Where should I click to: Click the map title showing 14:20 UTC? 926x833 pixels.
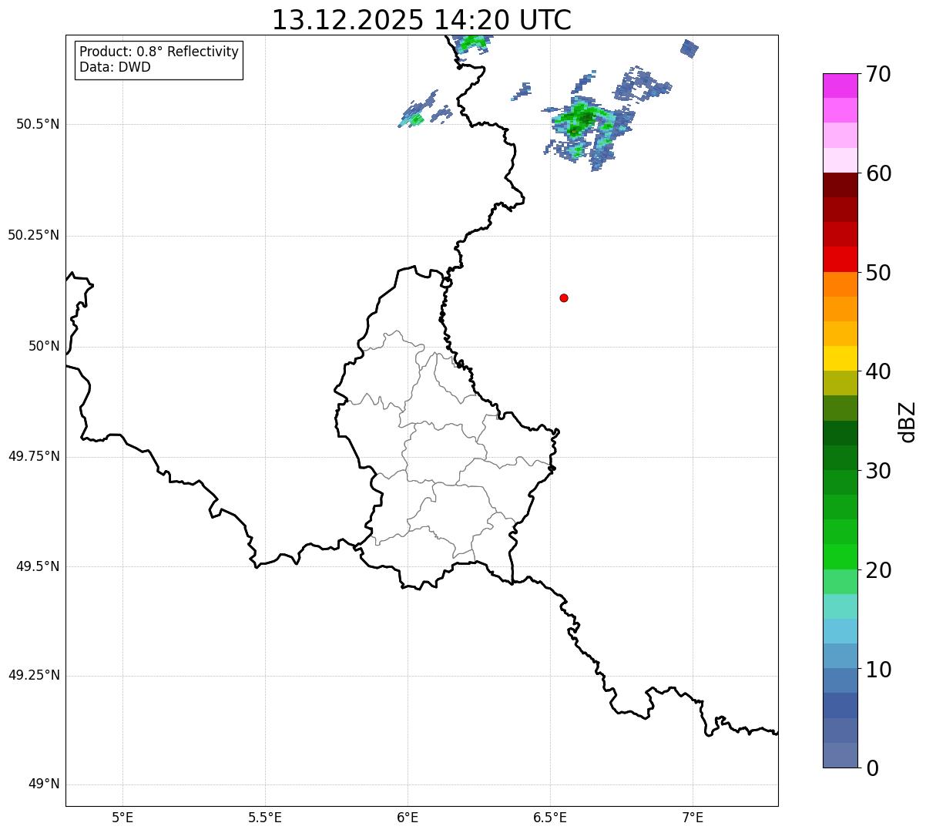[x=421, y=20]
